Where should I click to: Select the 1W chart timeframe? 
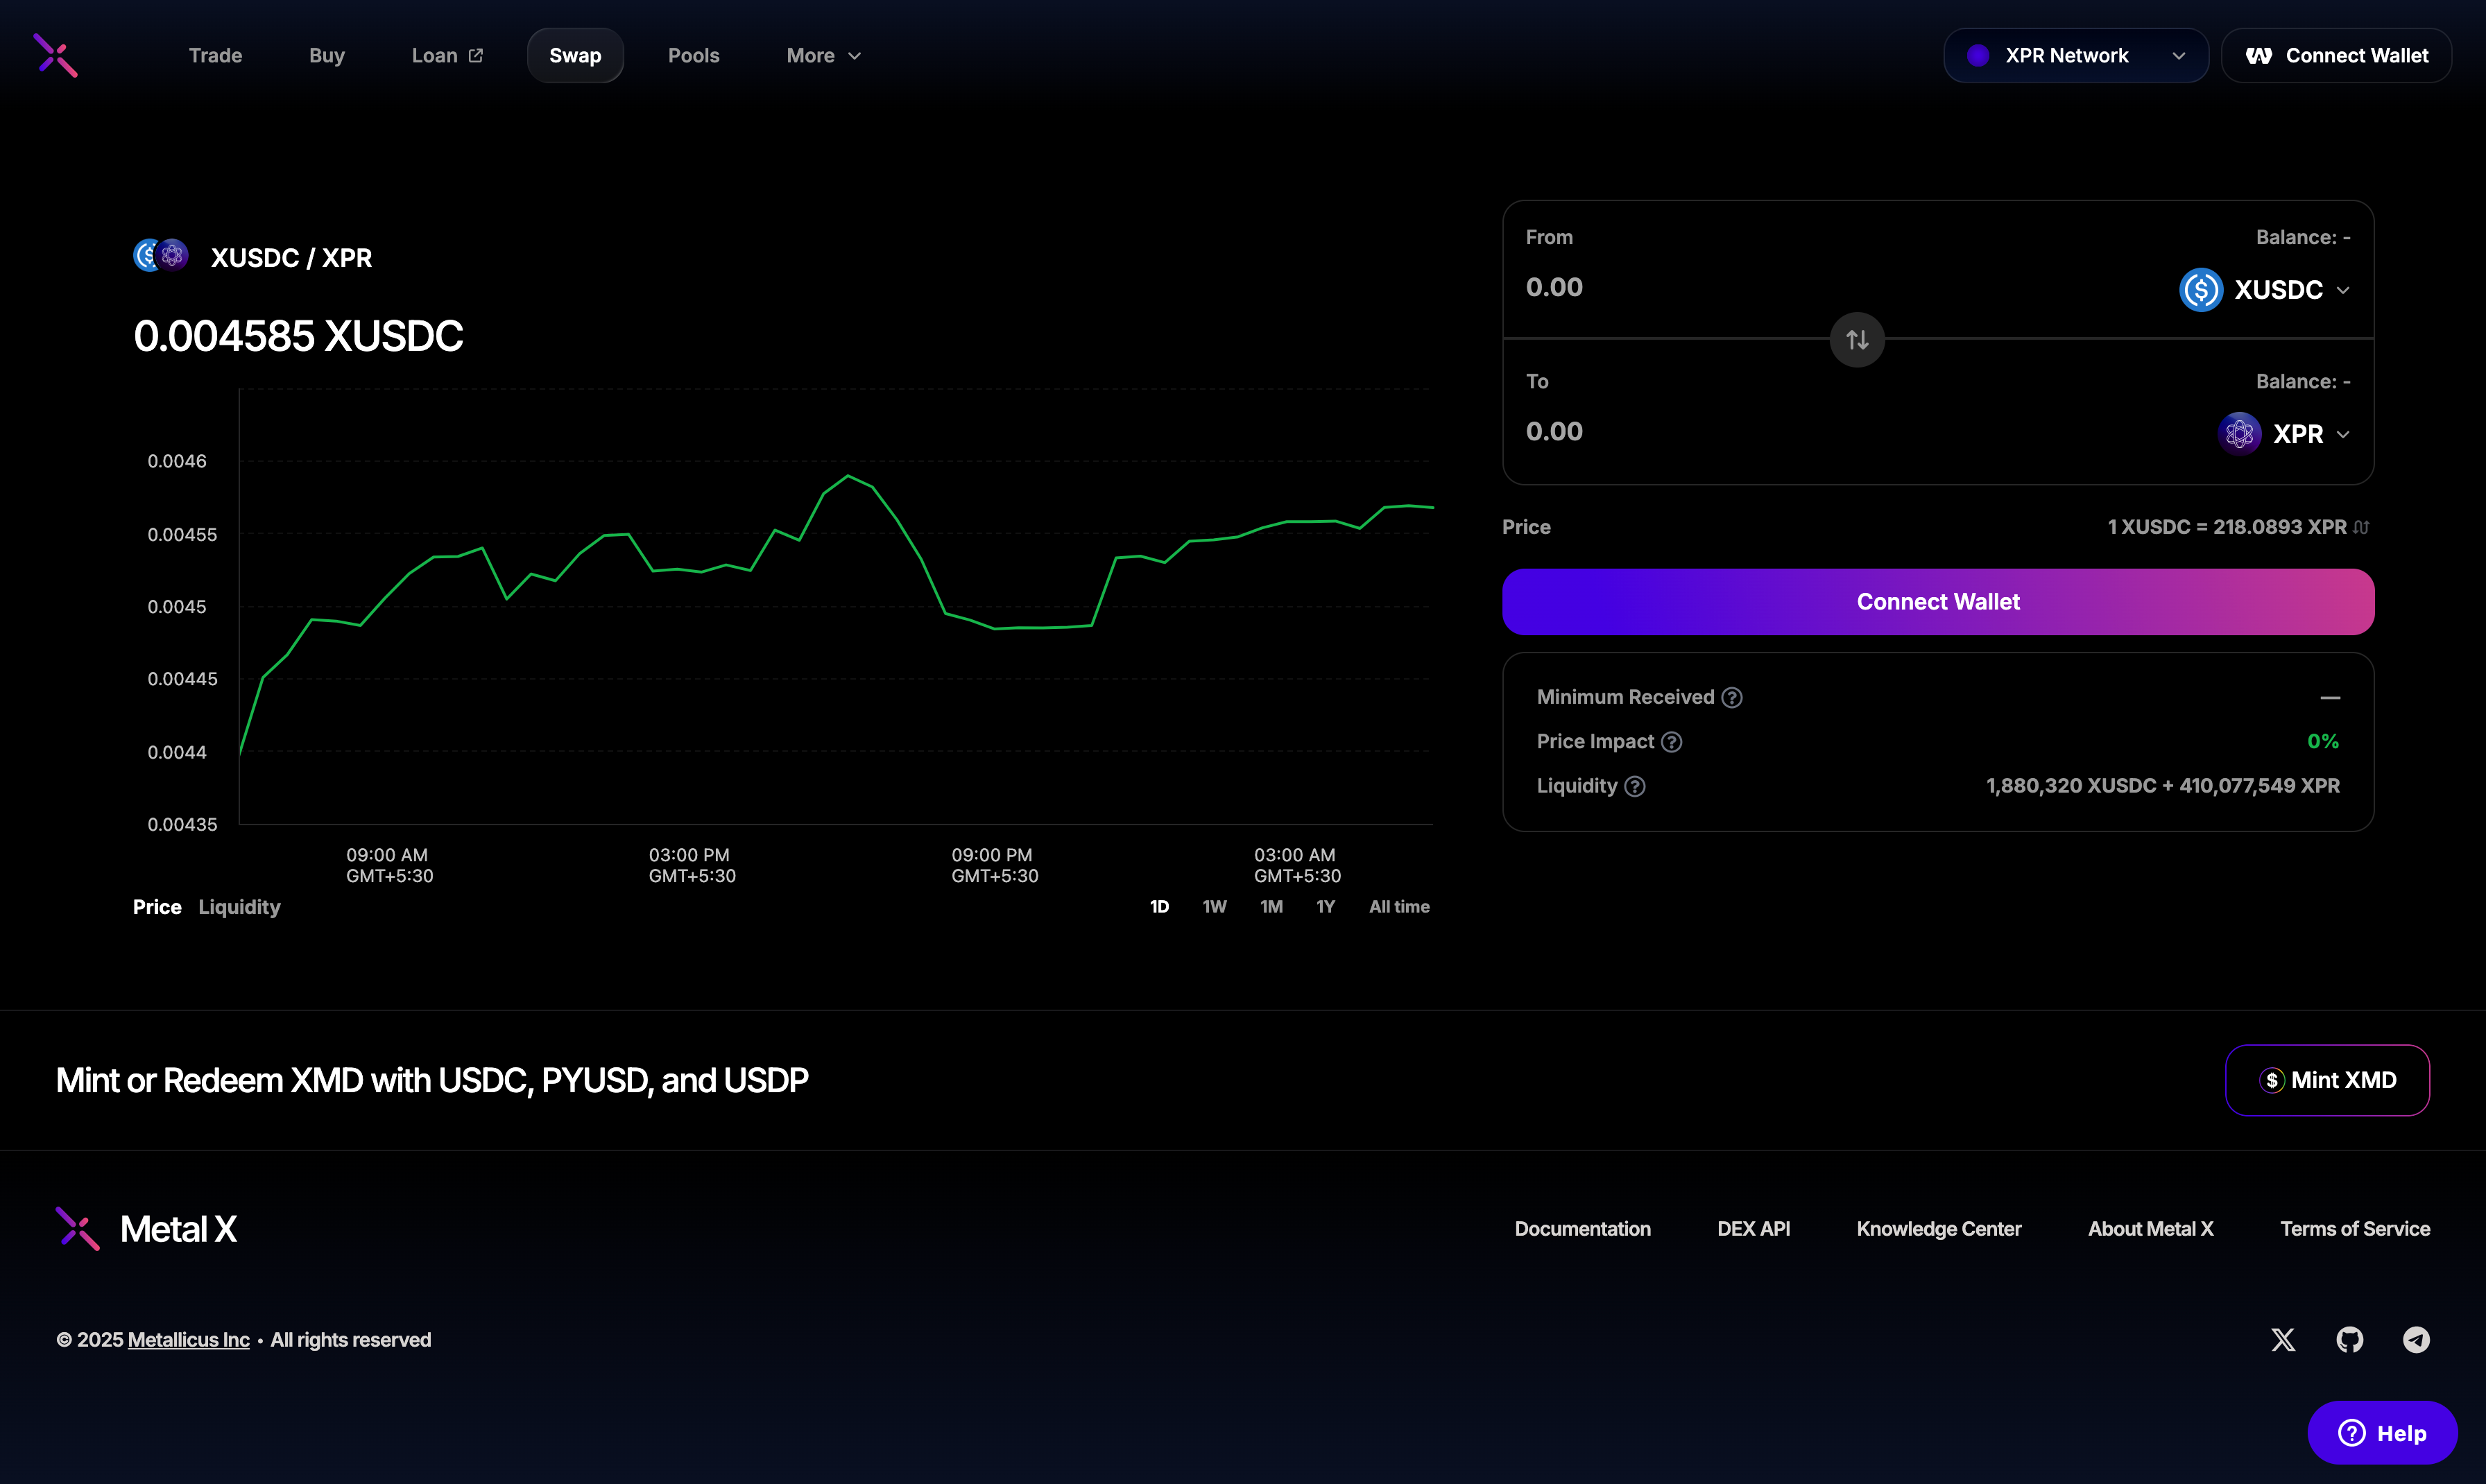click(1214, 907)
